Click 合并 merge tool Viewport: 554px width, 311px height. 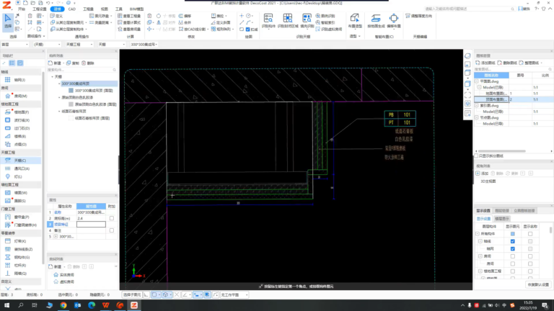click(185, 22)
